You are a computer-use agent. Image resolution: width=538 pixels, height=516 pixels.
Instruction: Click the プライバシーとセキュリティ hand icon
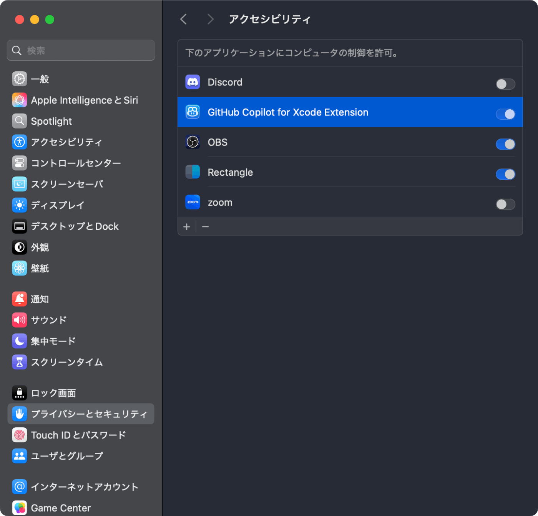[x=20, y=414]
